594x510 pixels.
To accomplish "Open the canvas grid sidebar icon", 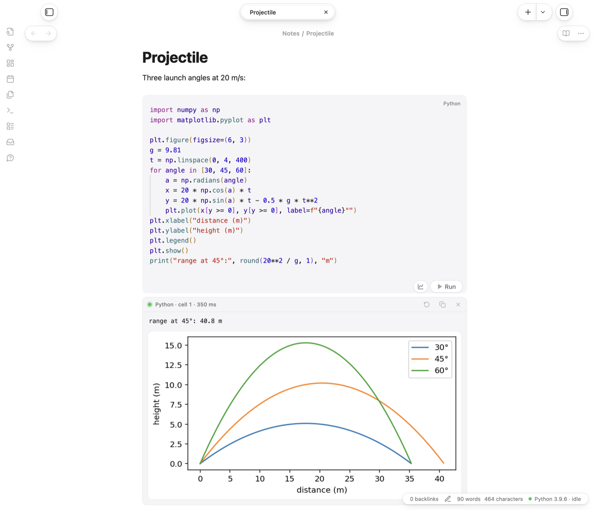I will coord(10,63).
